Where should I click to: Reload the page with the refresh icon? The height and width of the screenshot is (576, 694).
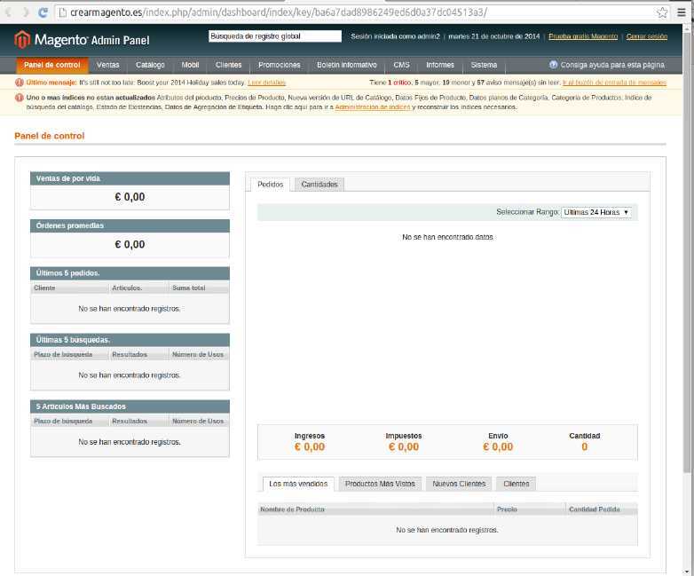(x=43, y=12)
